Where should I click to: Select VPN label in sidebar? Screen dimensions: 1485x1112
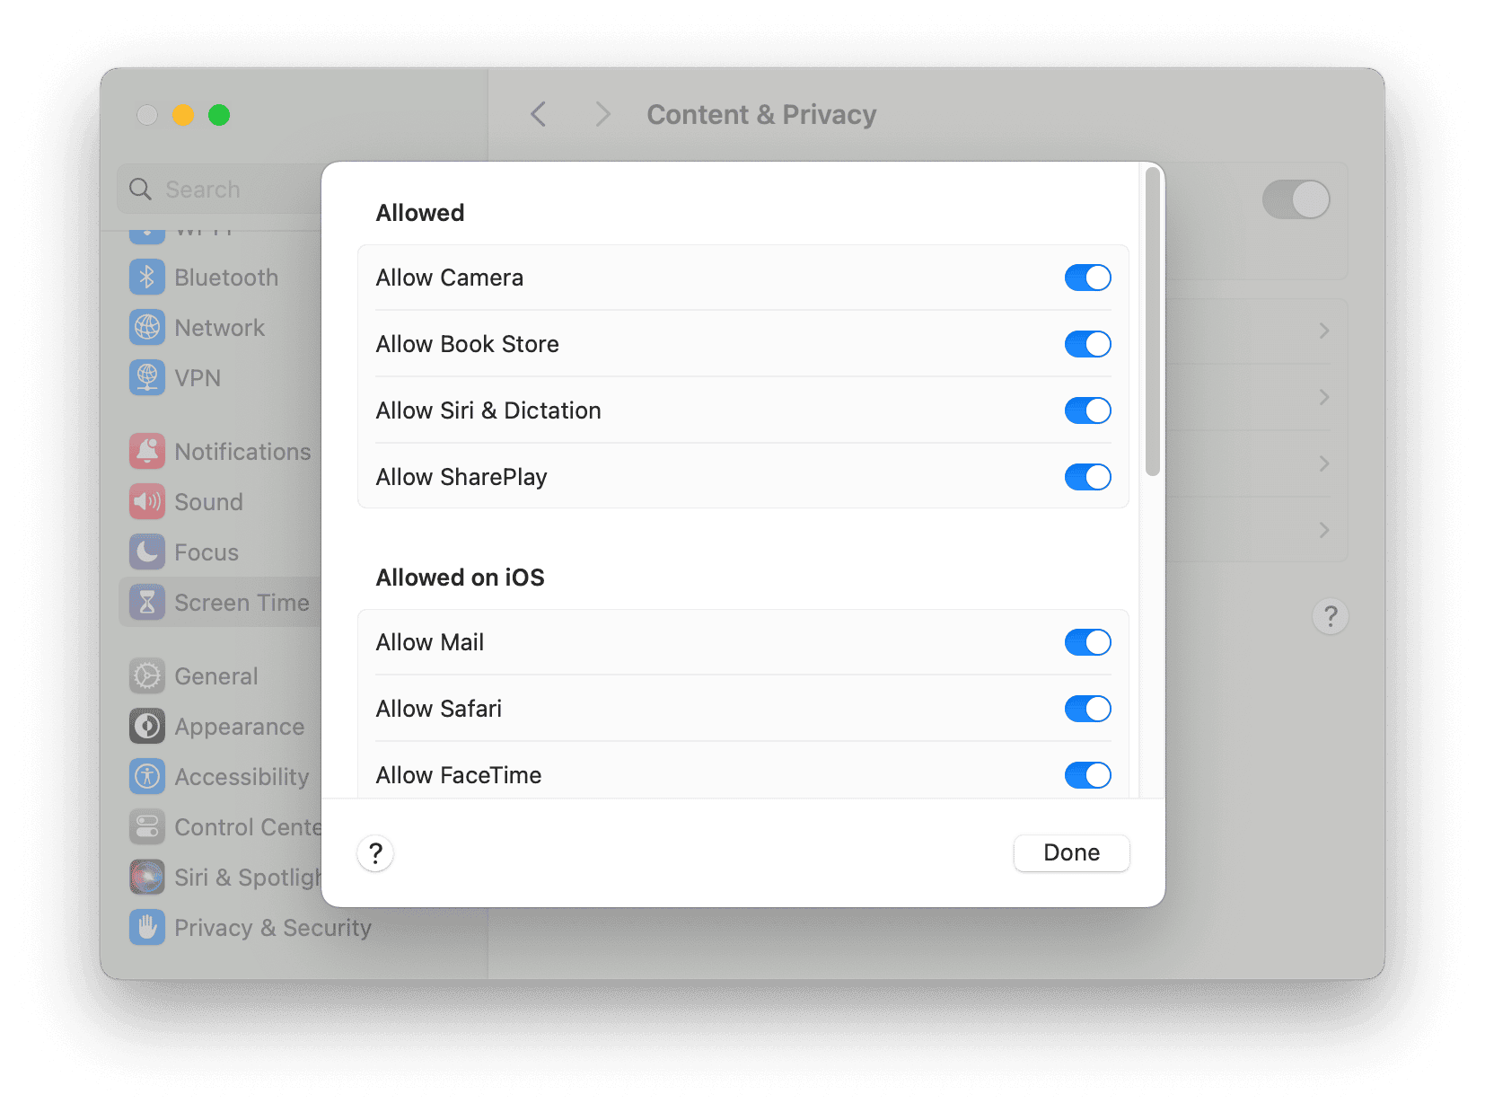198,378
